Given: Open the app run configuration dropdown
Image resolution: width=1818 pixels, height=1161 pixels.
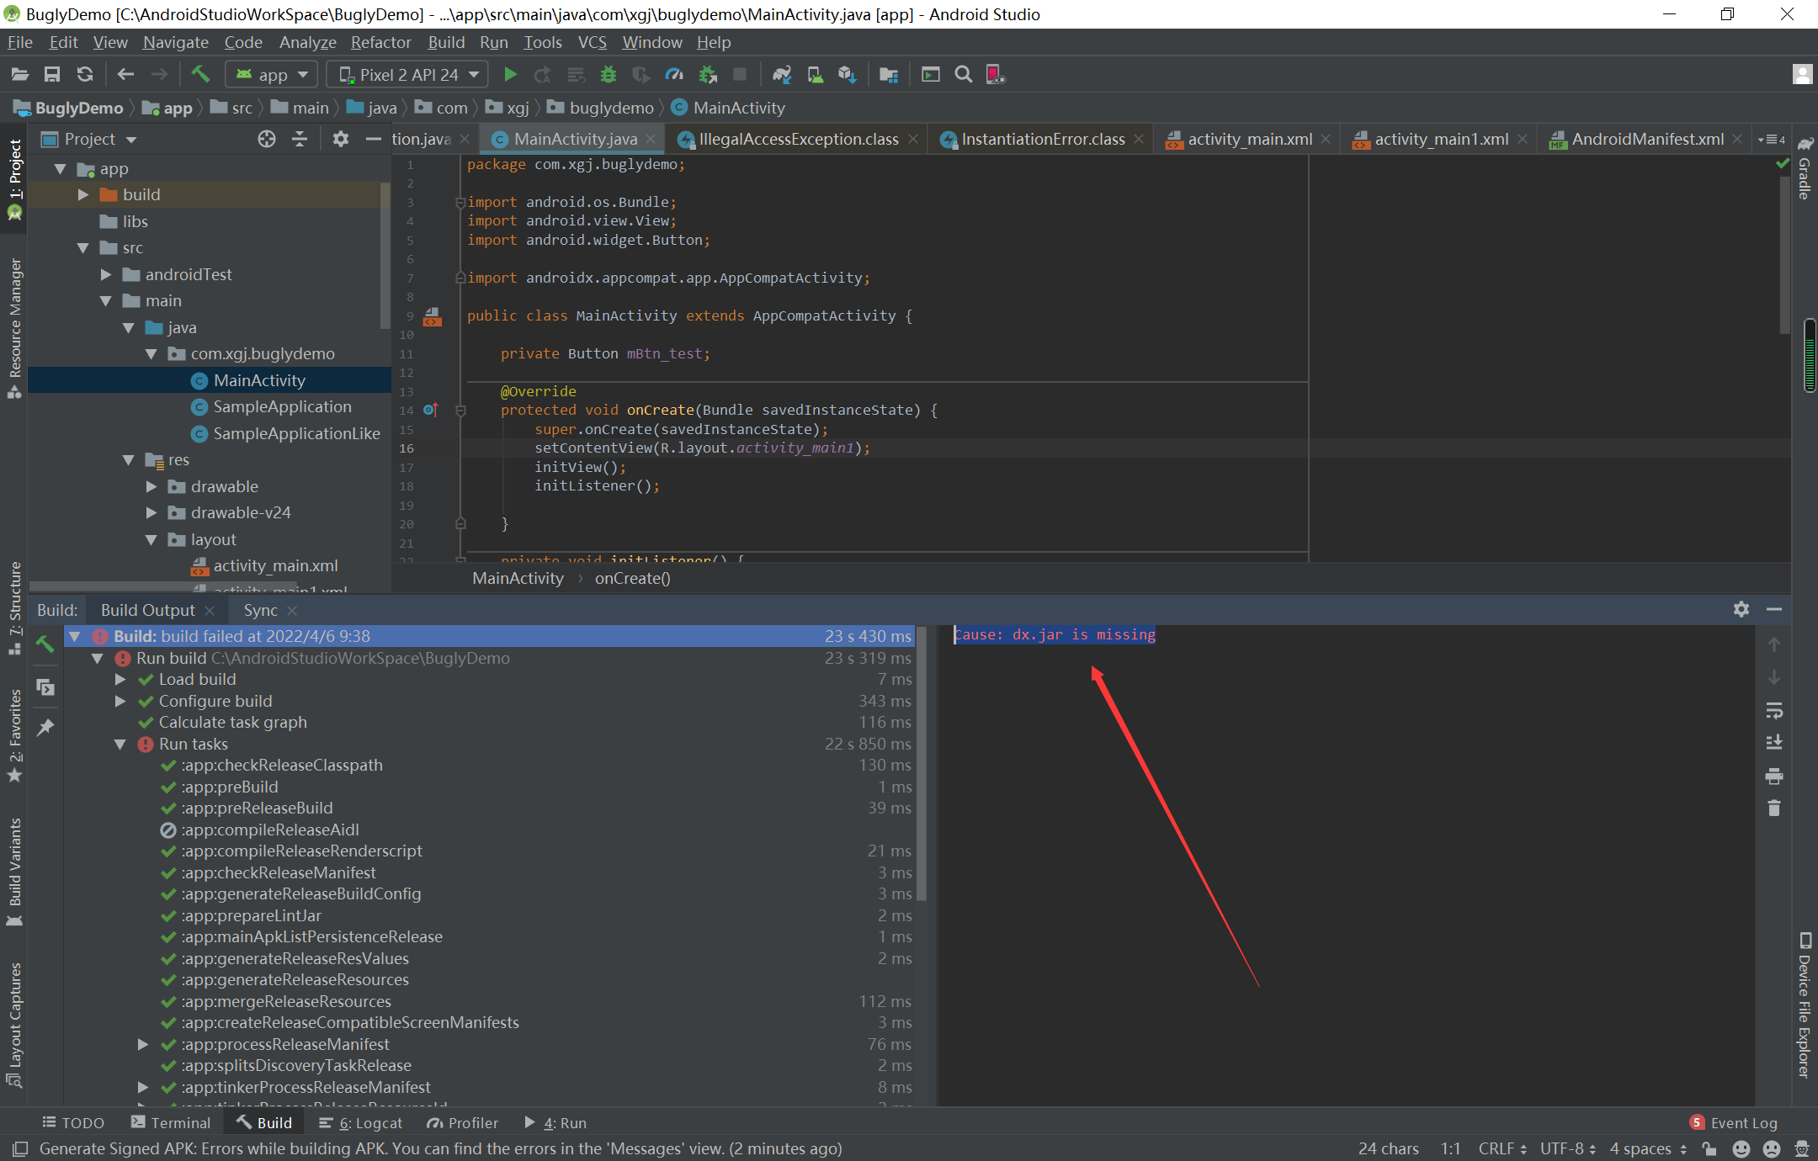Looking at the screenshot, I should (270, 74).
